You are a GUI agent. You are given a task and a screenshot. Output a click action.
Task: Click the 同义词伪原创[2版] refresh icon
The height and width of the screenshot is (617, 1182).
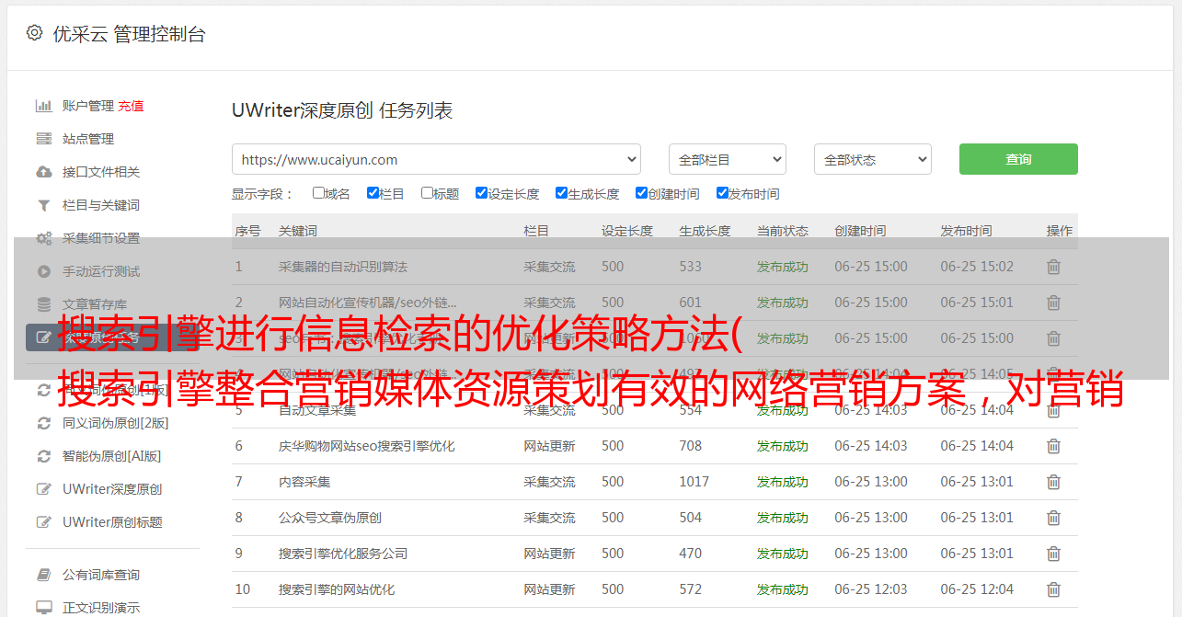[x=43, y=423]
